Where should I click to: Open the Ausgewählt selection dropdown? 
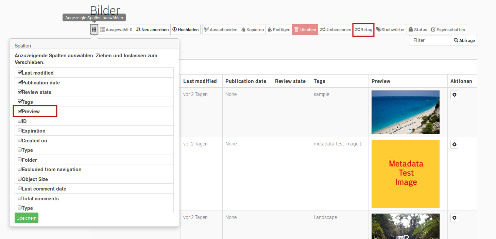point(116,29)
